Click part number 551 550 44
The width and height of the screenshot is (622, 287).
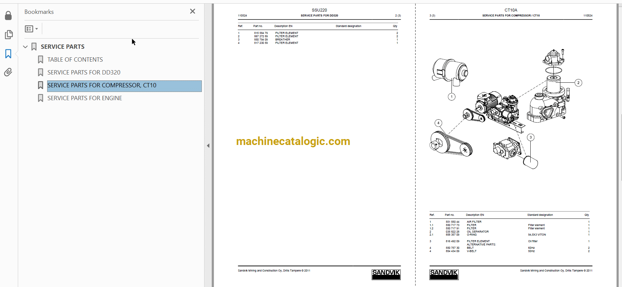pyautogui.click(x=452, y=222)
